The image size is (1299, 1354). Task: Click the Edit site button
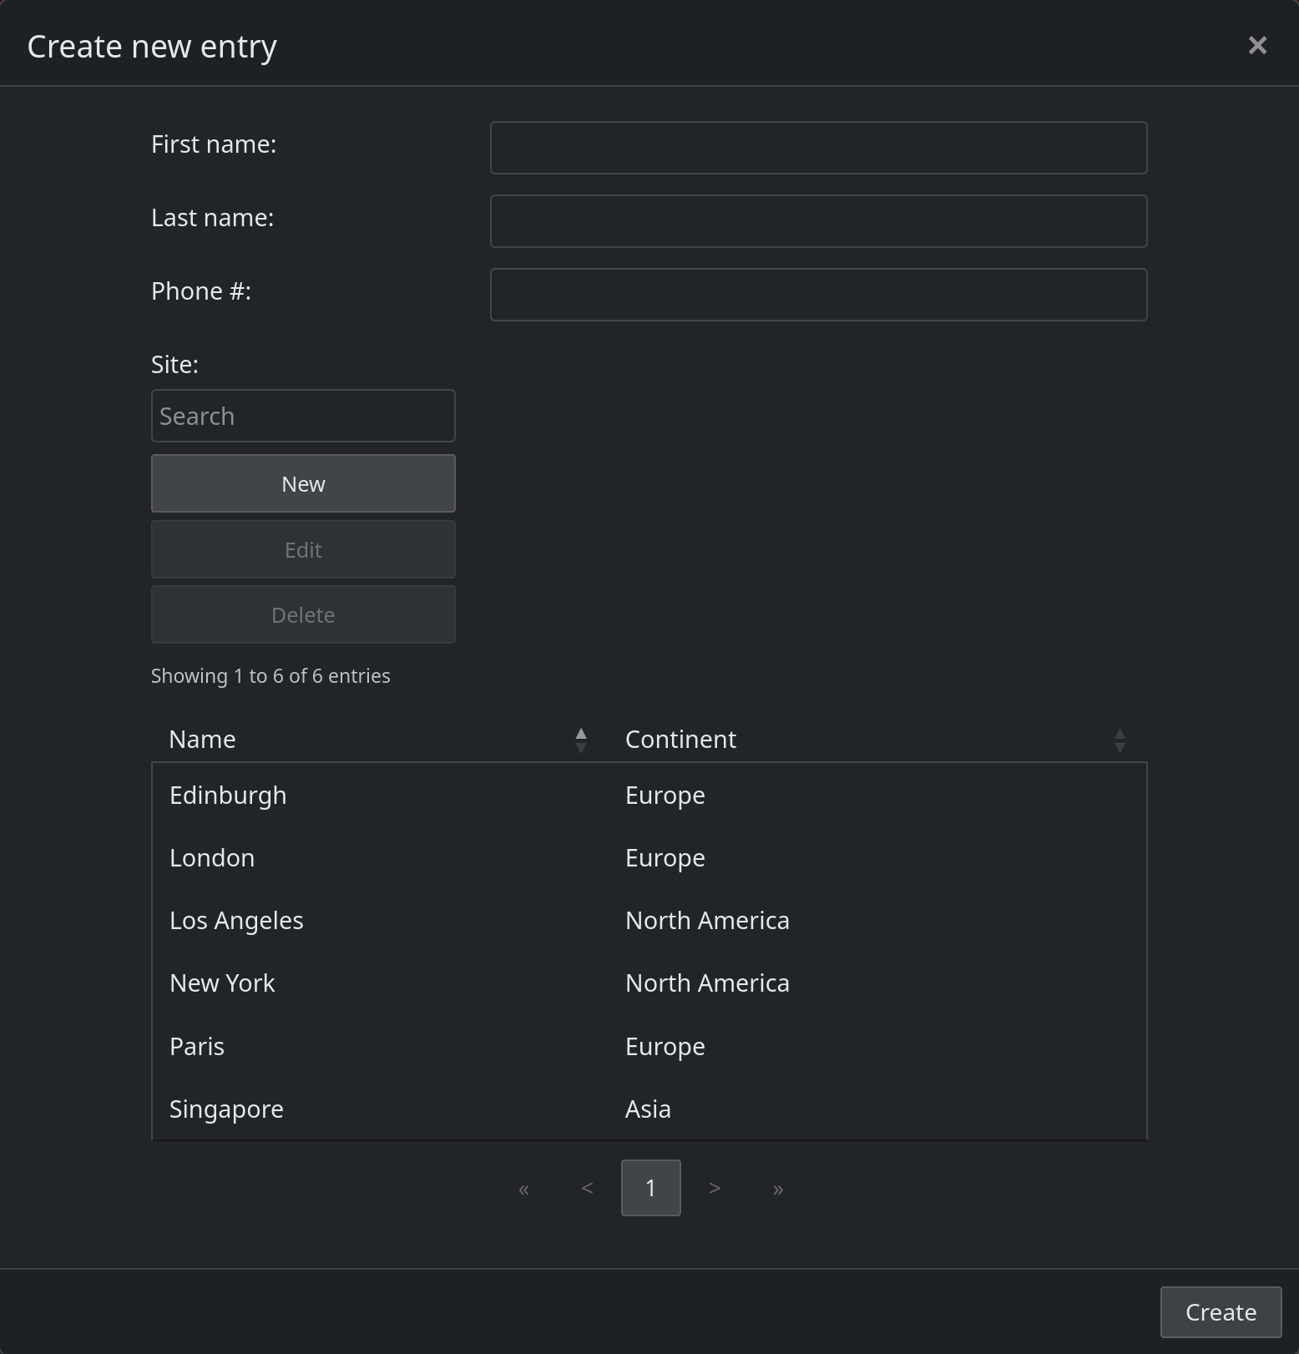pos(303,549)
